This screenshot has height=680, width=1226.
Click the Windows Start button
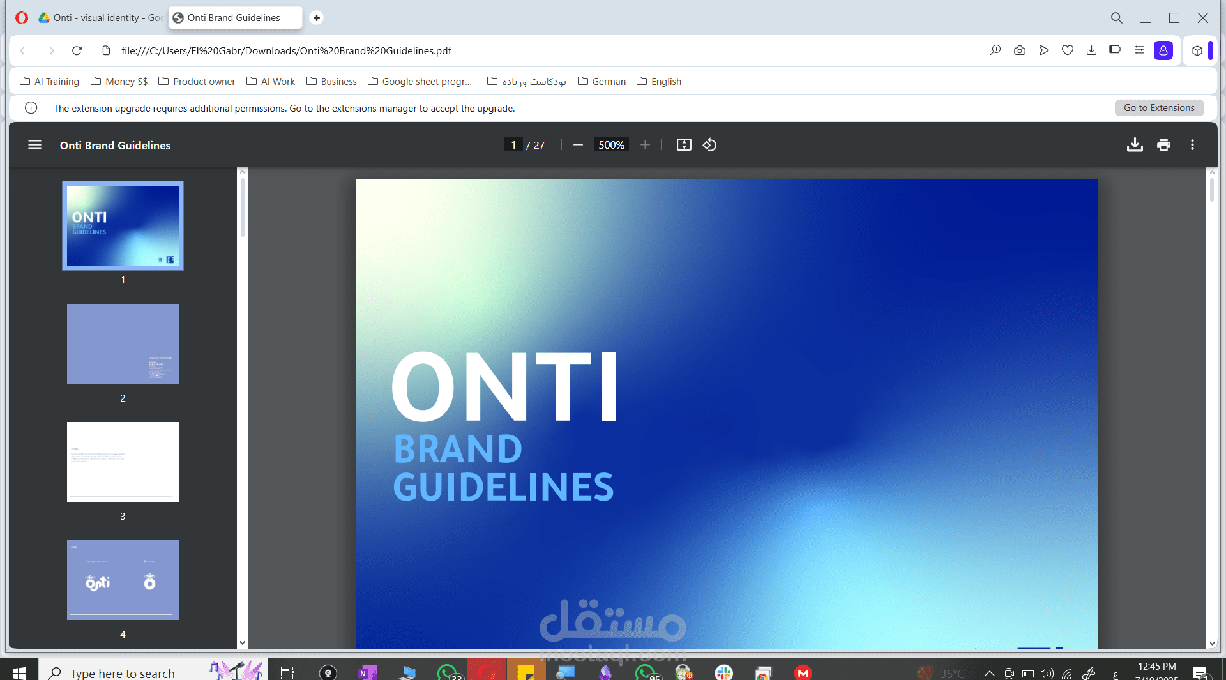click(19, 672)
